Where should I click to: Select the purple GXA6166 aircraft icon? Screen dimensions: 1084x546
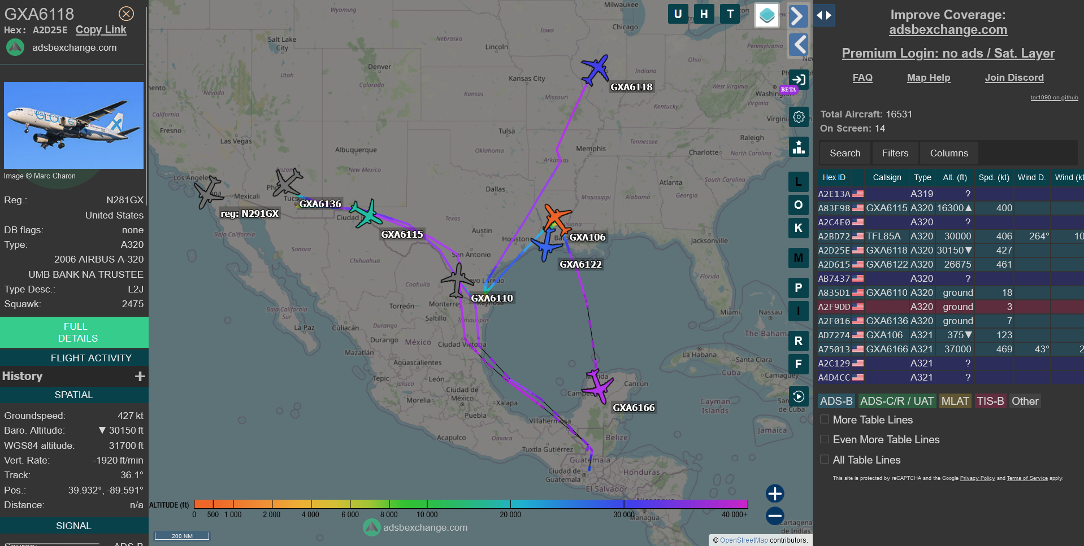coord(597,387)
